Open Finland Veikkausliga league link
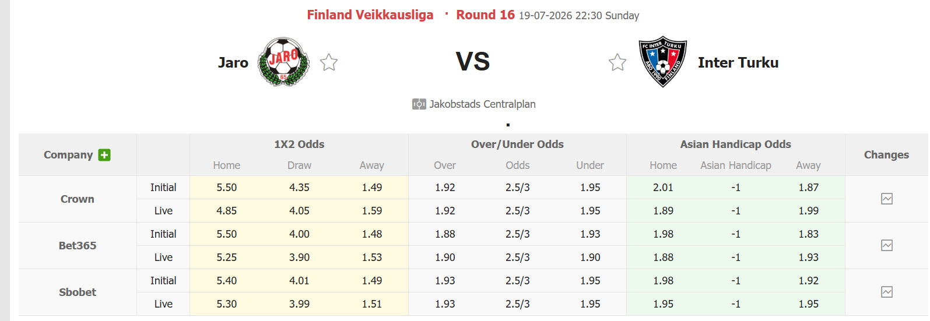The width and height of the screenshot is (930, 321). (x=370, y=15)
